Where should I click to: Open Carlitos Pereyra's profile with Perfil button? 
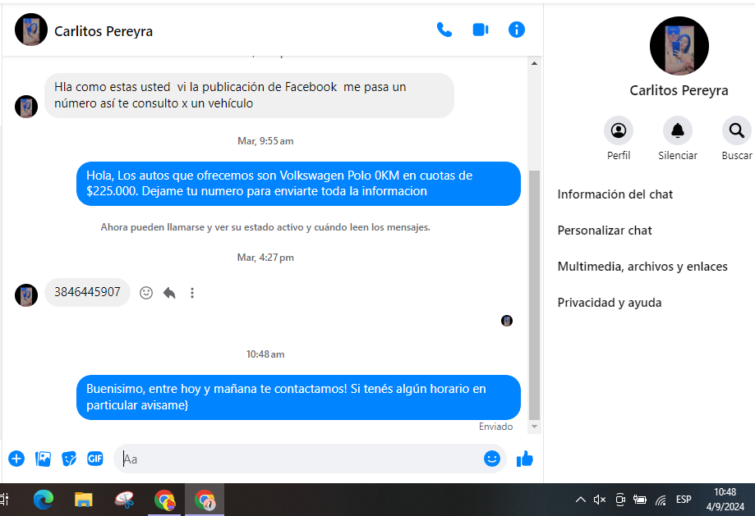click(x=619, y=130)
